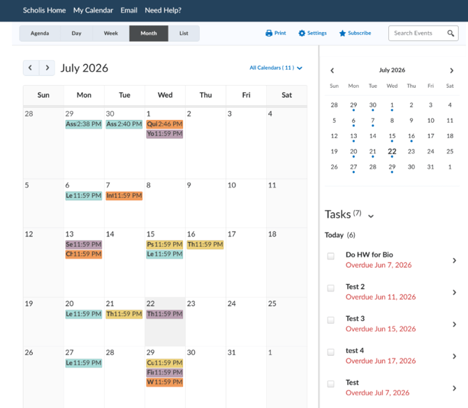Screen dimensions: 468x408
Task: Open Email link in top bar
Action: click(x=129, y=10)
